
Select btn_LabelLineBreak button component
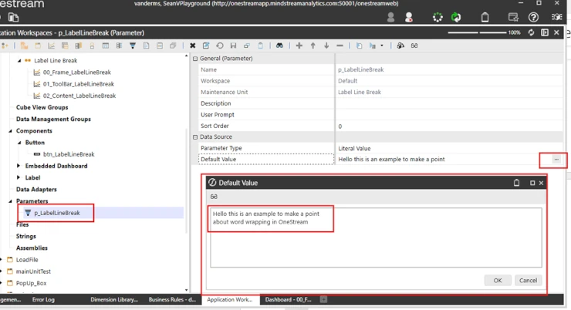point(69,154)
